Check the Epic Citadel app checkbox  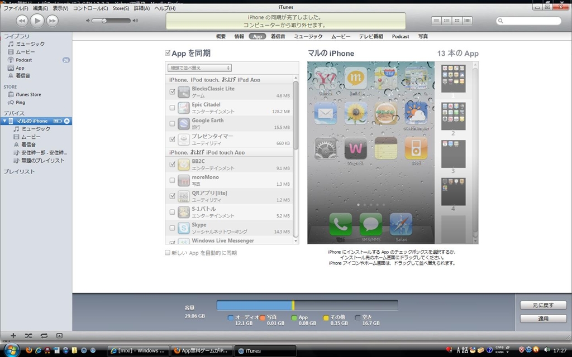[172, 108]
